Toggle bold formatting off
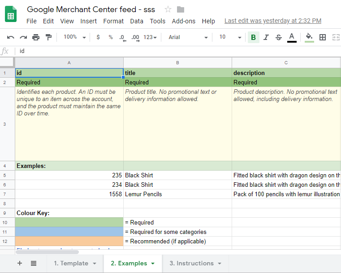The height and width of the screenshot is (273, 341). (253, 37)
